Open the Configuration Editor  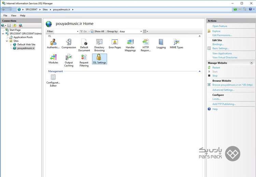[x=53, y=80]
